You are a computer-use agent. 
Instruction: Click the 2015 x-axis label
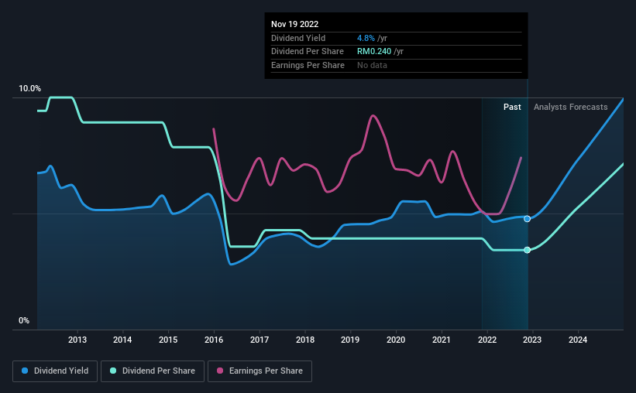(168, 340)
